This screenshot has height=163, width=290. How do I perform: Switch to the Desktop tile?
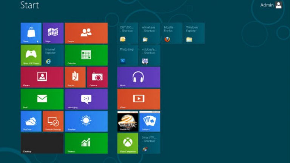(42, 143)
